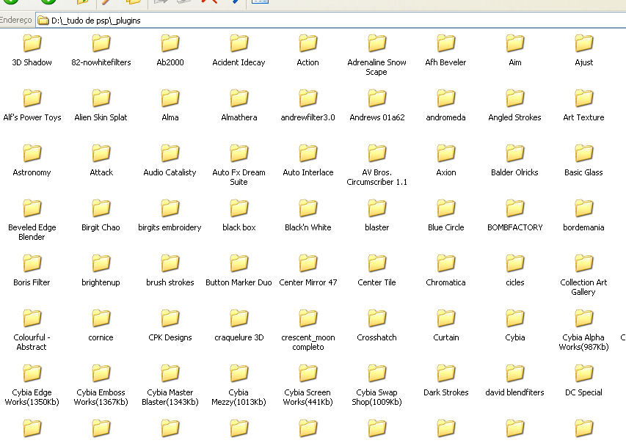Select the 'Curtain' folder label
The image size is (626, 443).
[x=446, y=337]
